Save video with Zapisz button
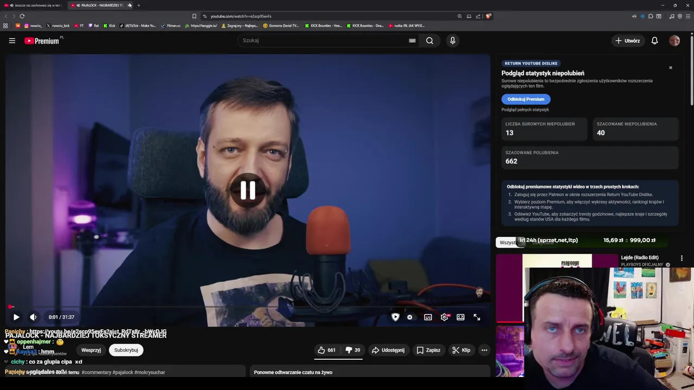Screen dimensions: 694x390 click(x=428, y=350)
